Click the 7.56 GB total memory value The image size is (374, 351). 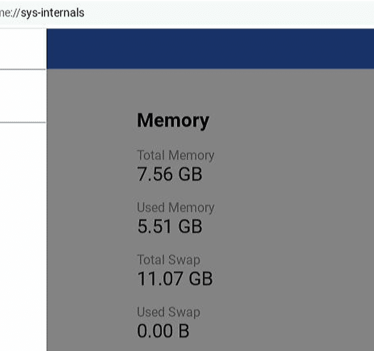(x=169, y=174)
